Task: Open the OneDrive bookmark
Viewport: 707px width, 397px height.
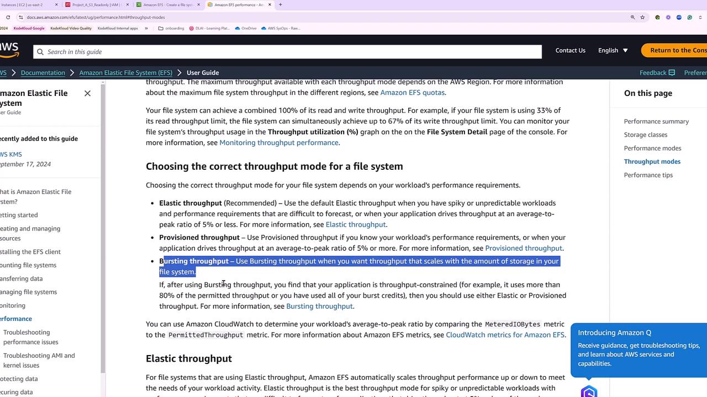Action: 246,28
